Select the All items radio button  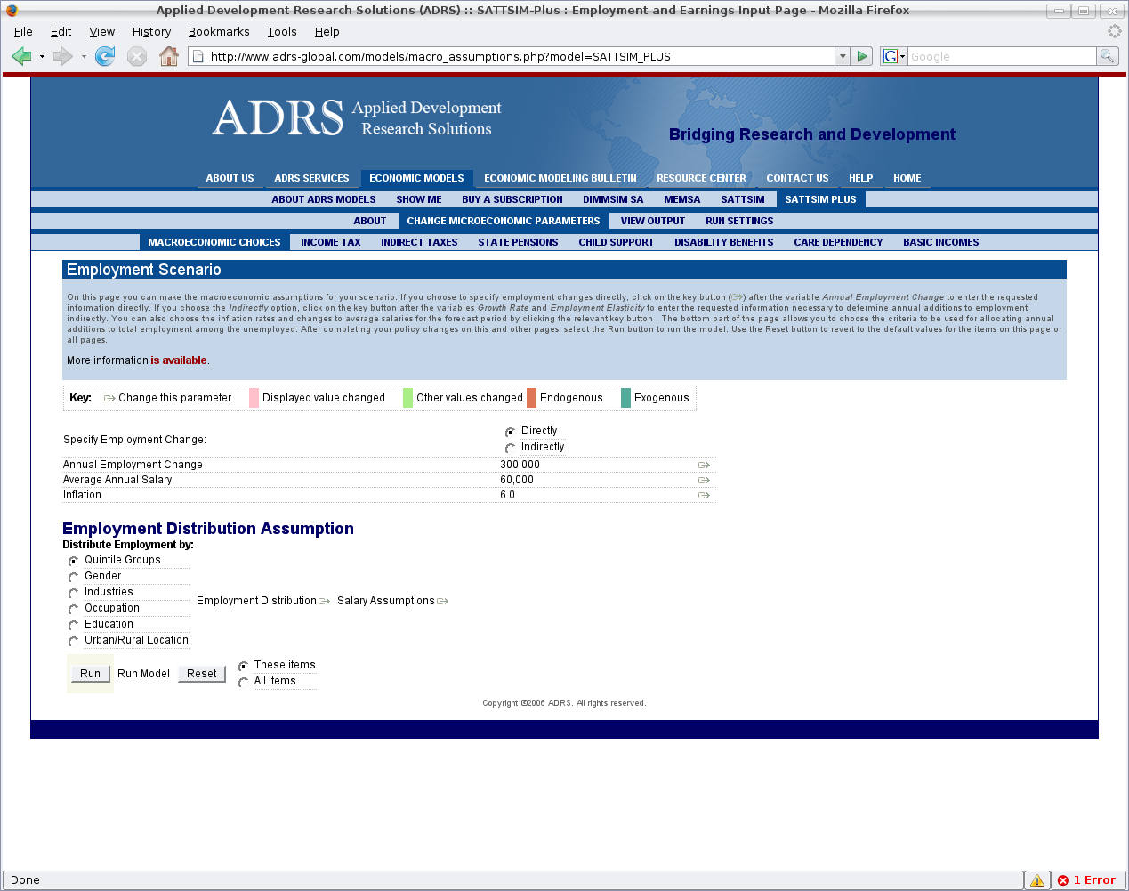click(243, 682)
